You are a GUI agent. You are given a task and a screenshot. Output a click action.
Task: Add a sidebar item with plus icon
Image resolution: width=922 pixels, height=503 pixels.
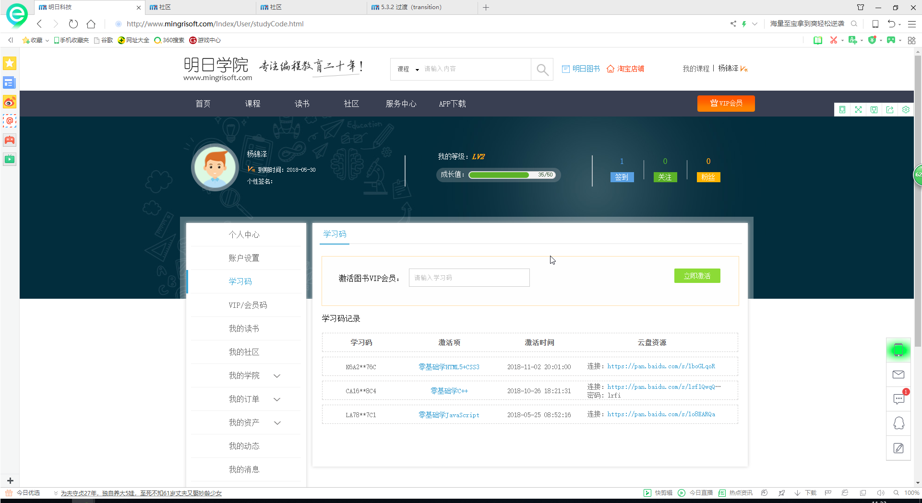(10, 480)
